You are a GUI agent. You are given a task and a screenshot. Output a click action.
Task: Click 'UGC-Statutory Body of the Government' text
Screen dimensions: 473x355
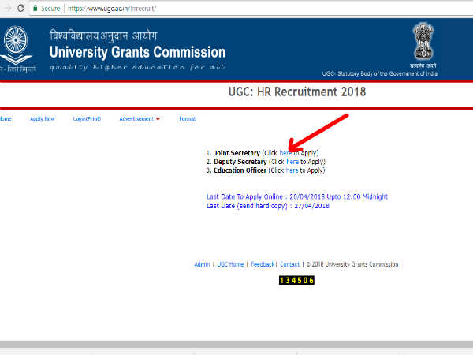coord(380,73)
